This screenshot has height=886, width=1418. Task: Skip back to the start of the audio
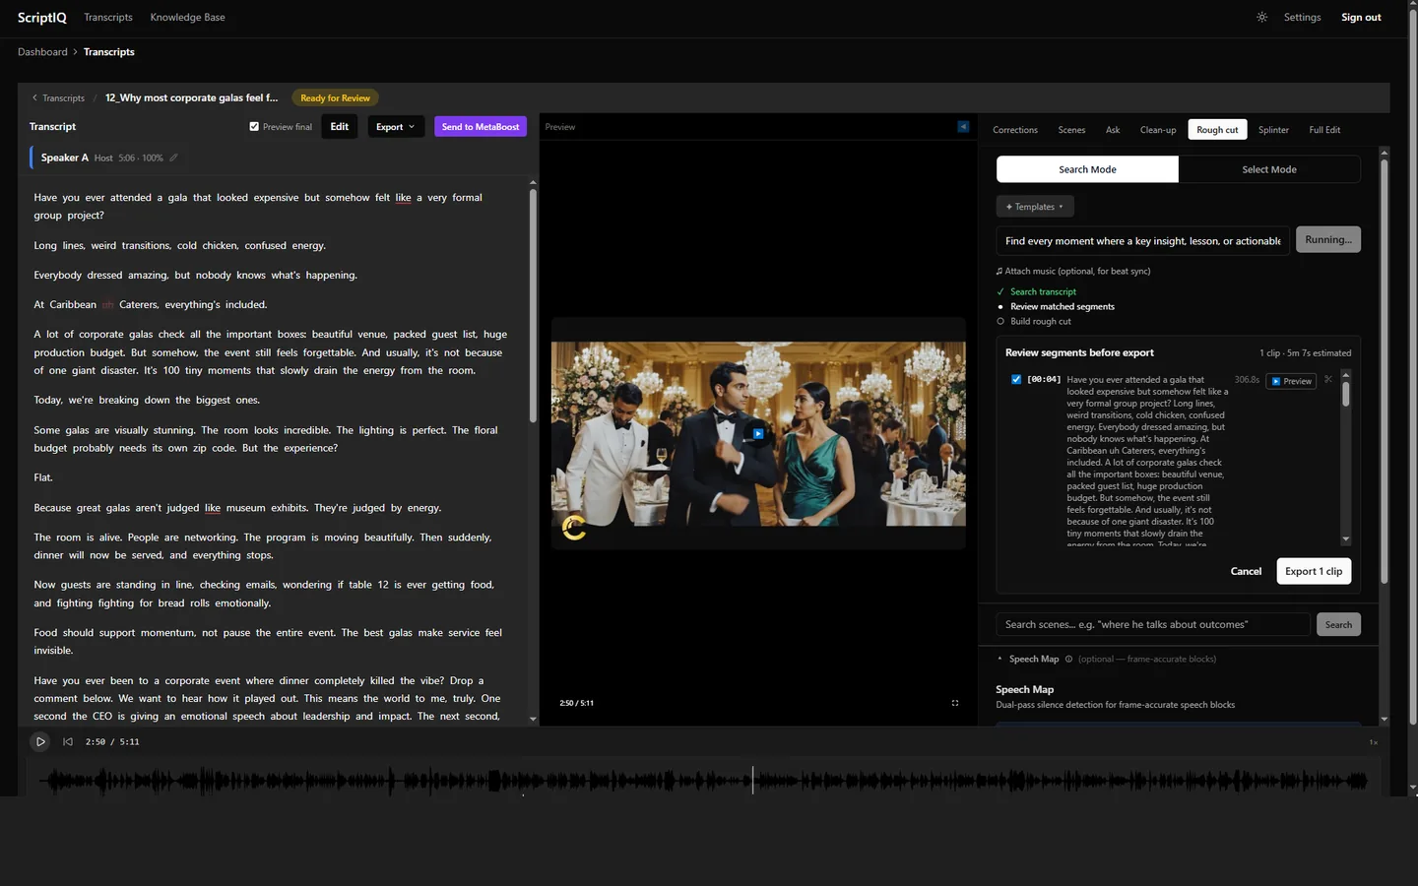point(68,741)
